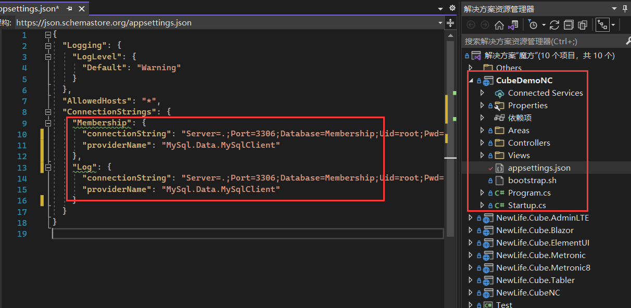This screenshot has height=308, width=631.
Task: Toggle the pending changes filter clock button
Action: (x=533, y=25)
